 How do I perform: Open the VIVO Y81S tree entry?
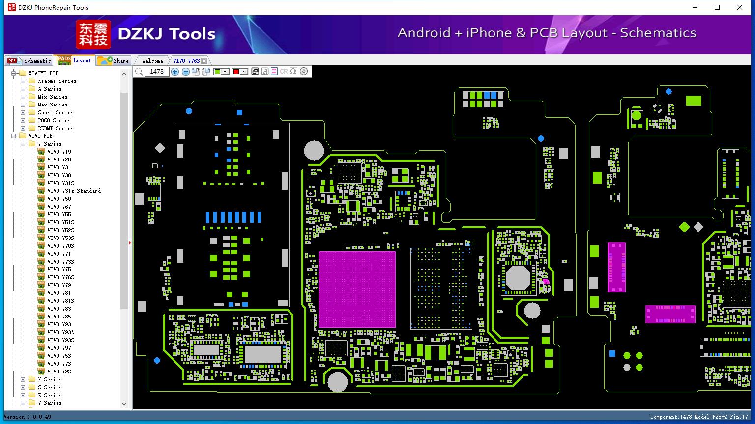pyautogui.click(x=61, y=301)
